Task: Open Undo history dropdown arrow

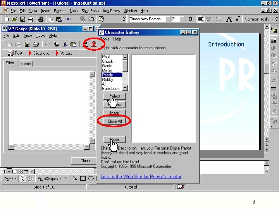Action: click(74, 19)
